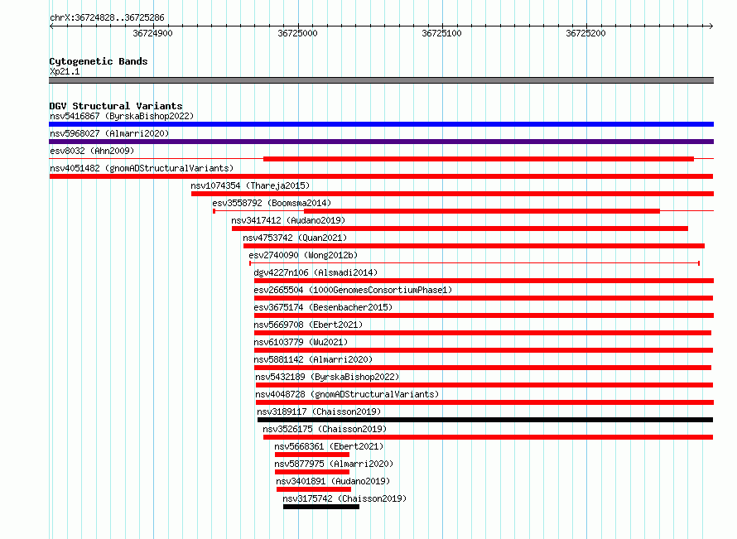This screenshot has width=737, height=539.
Task: Select the red dgv4227n106 variant bar
Action: tap(484, 281)
